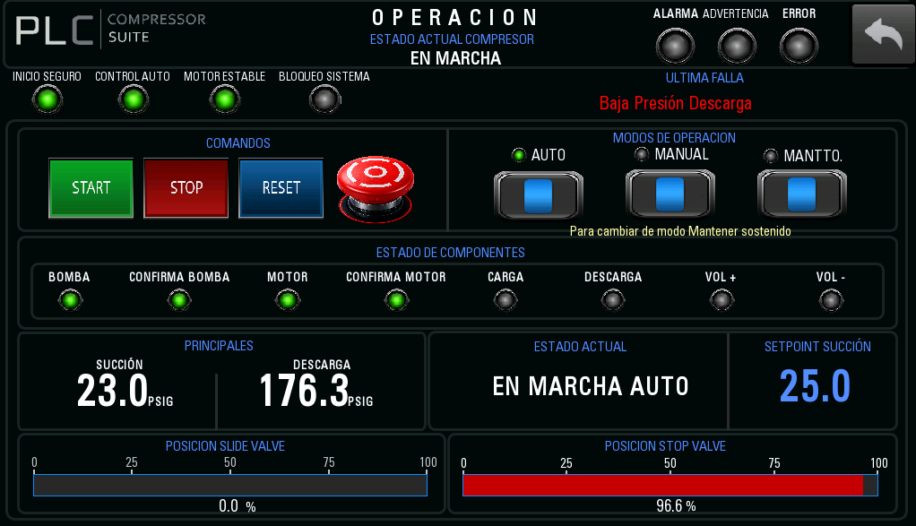
Task: Click the MOTOR ESTABLE green lamp
Action: pos(225,99)
